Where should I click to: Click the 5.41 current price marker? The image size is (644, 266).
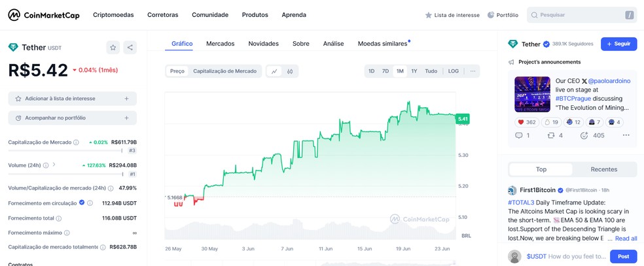463,119
